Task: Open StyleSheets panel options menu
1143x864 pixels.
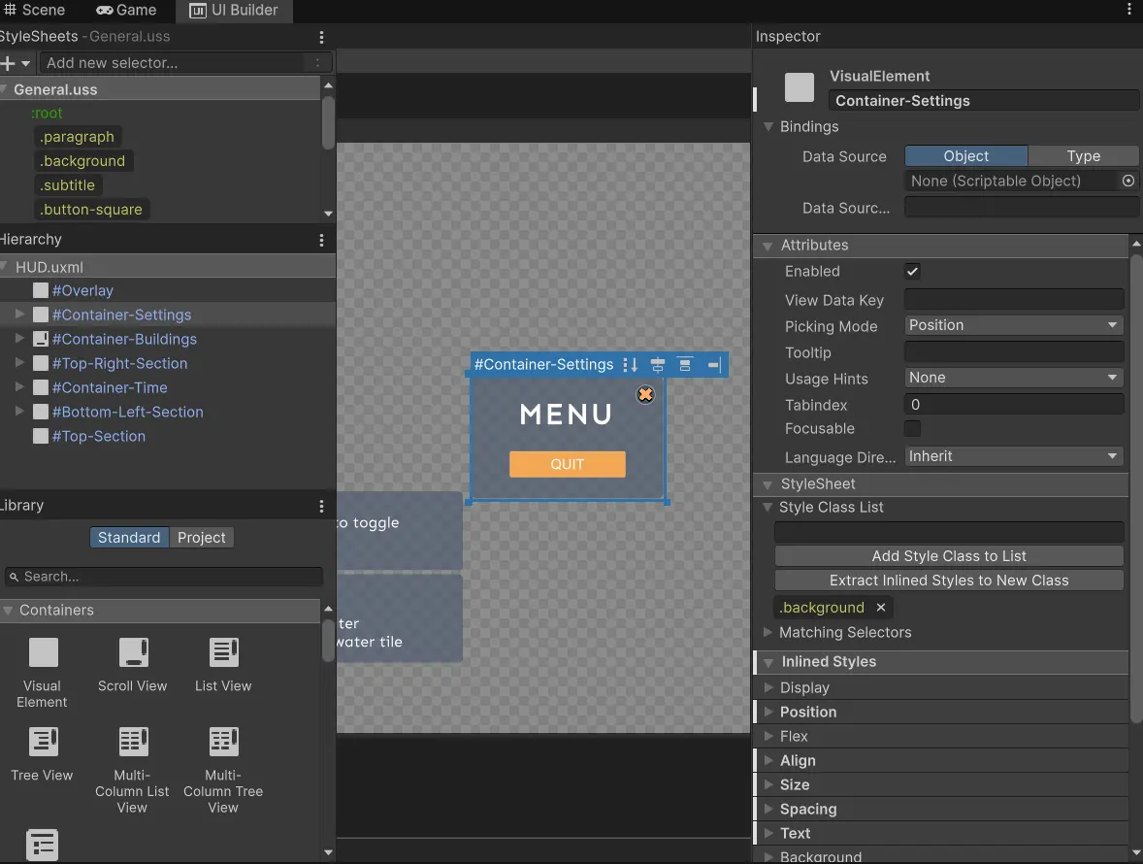Action: [x=321, y=37]
